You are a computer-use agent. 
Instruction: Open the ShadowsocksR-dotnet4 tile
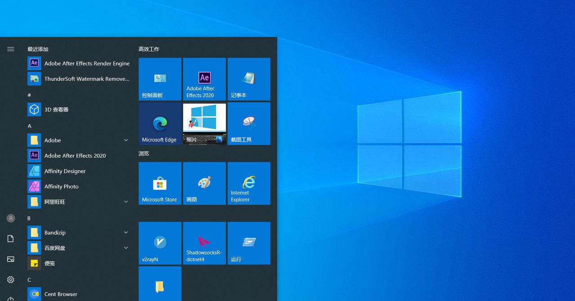click(x=204, y=243)
